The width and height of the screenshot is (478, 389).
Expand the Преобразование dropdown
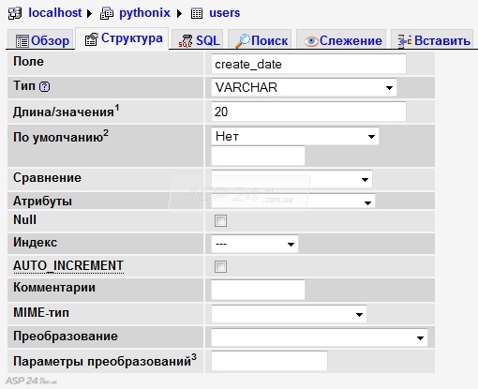click(320, 337)
